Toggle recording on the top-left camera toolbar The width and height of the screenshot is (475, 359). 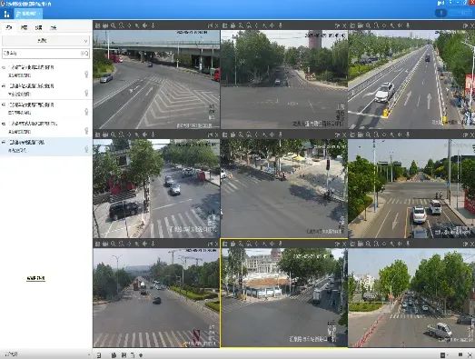pyautogui.click(x=105, y=25)
